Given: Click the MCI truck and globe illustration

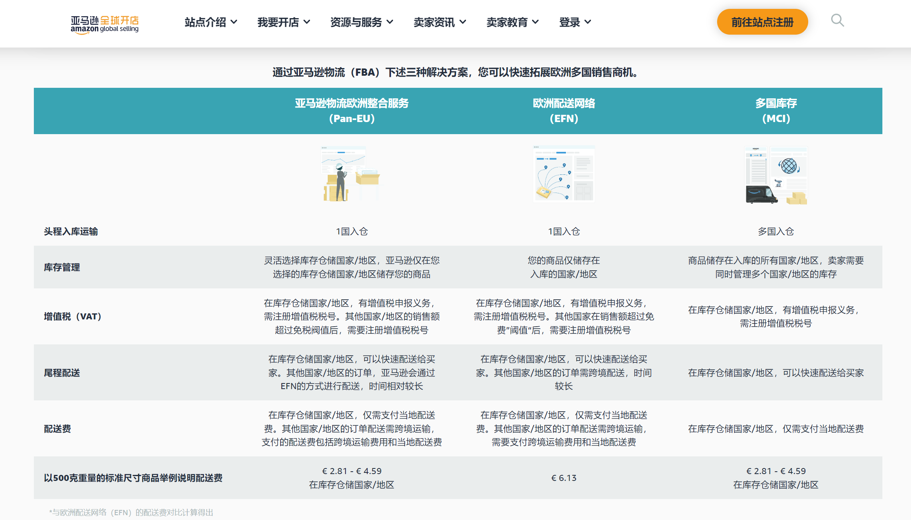Looking at the screenshot, I should click(776, 175).
